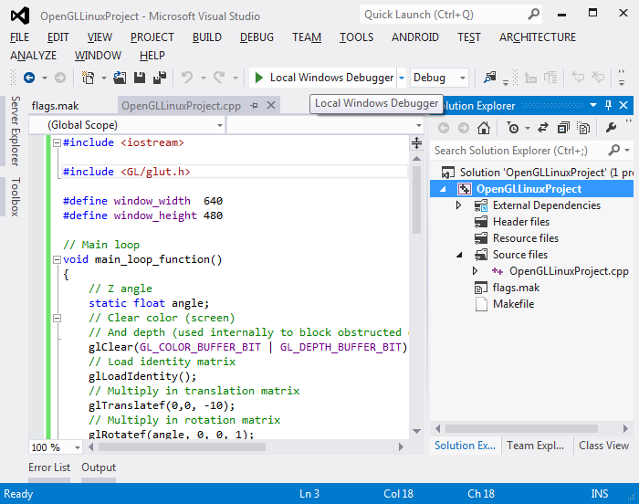The image size is (639, 504).
Task: Close the OpenGLLinuxProject.cpp tab
Action: (271, 106)
